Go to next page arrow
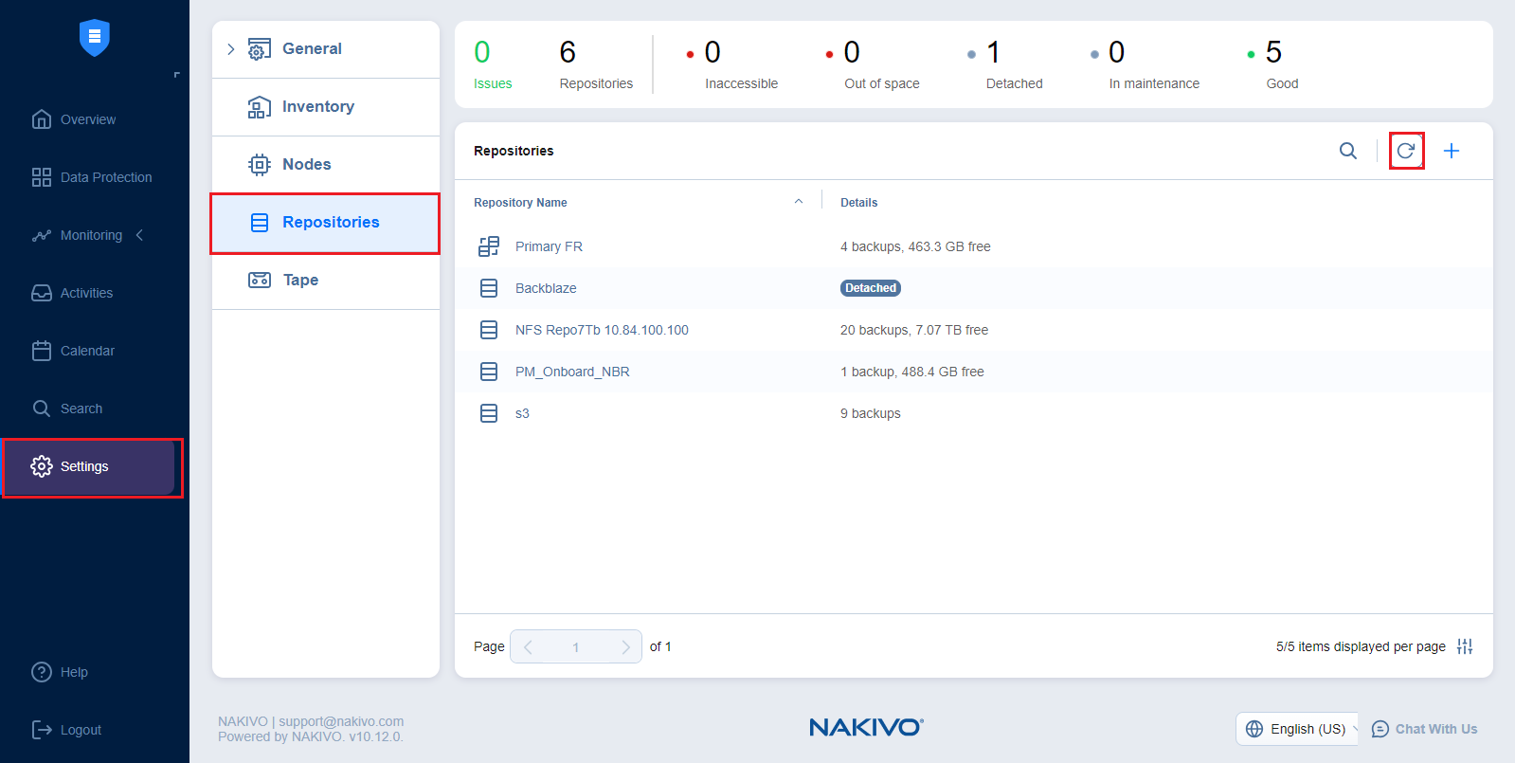 tap(625, 646)
